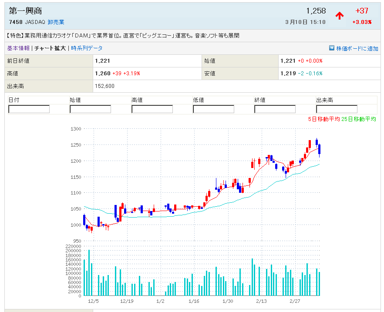The height and width of the screenshot is (312, 384).
Task: Click the 1/16 date marker below the chart
Action: point(194,301)
